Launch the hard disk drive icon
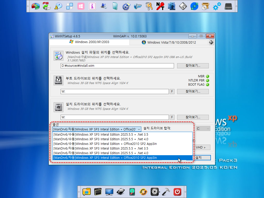 pos(121,192)
